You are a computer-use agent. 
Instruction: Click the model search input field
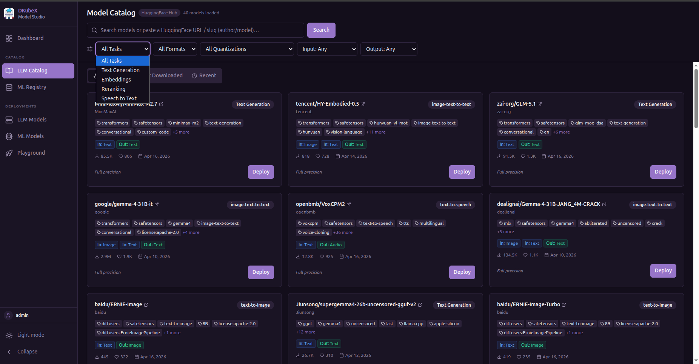(196, 30)
